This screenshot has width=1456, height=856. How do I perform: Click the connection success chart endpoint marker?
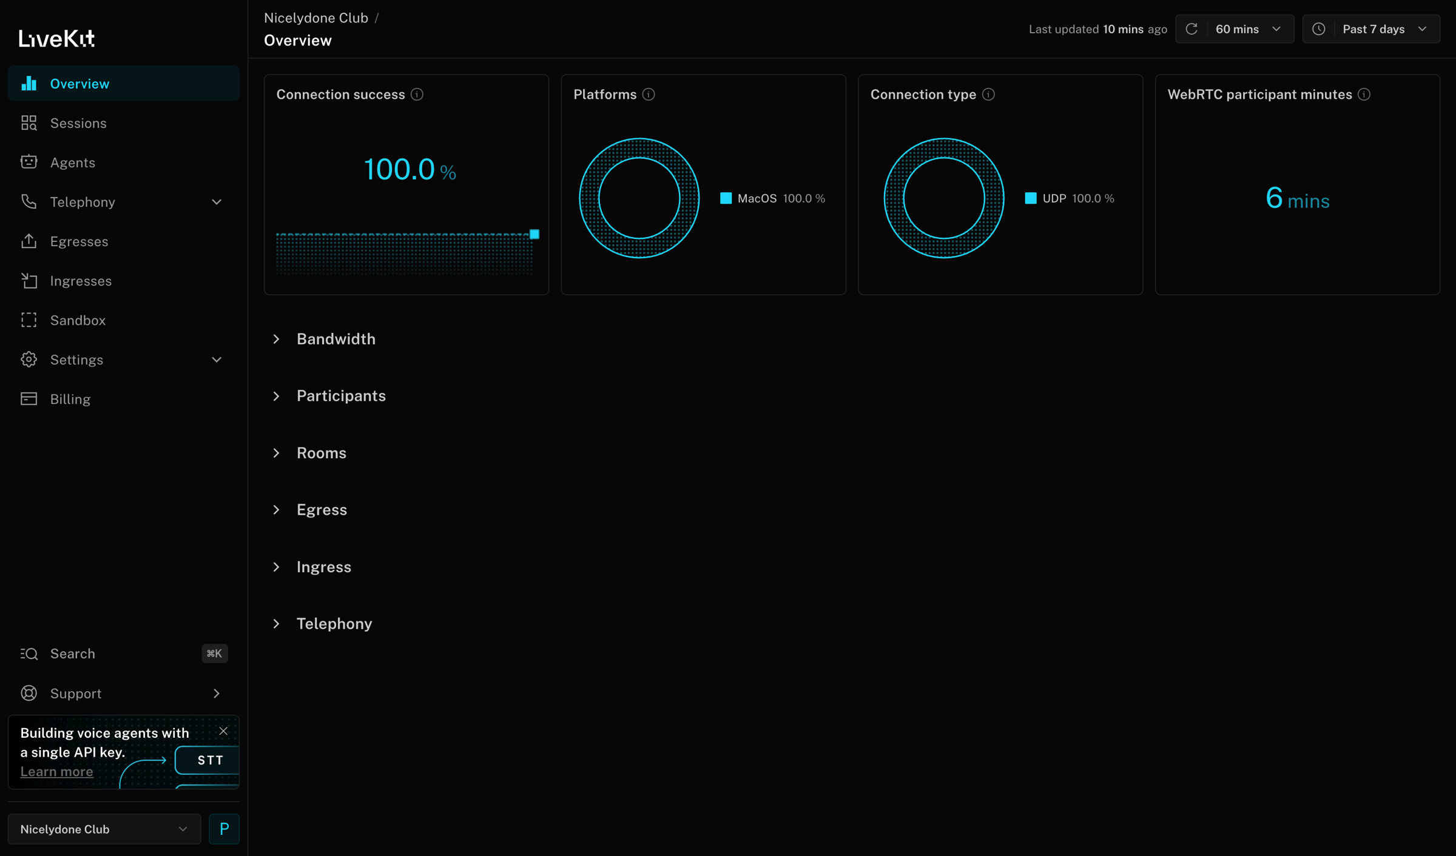coord(534,234)
